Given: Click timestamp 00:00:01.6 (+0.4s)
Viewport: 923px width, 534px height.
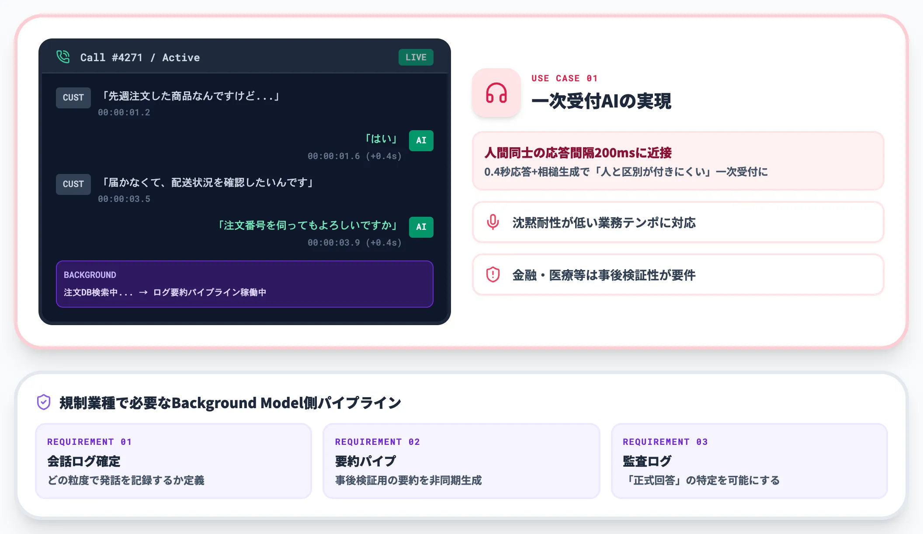Looking at the screenshot, I should pyautogui.click(x=354, y=156).
